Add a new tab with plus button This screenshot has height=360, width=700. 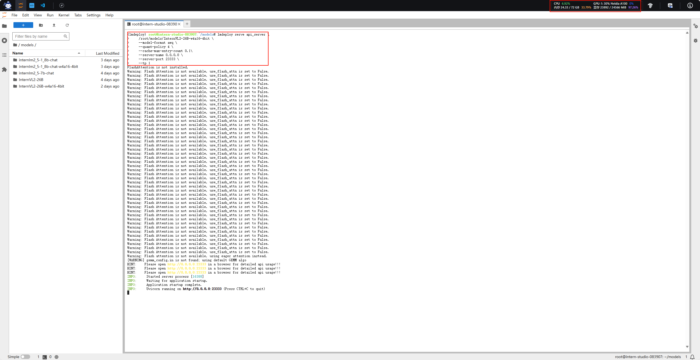(187, 24)
